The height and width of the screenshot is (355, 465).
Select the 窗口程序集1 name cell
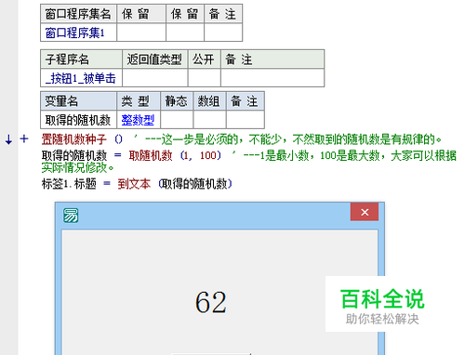click(78, 33)
